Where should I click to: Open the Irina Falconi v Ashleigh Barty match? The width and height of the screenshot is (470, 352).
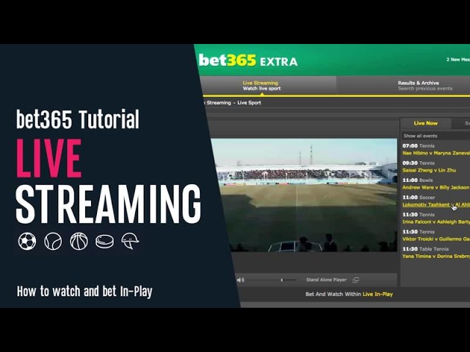point(436,221)
